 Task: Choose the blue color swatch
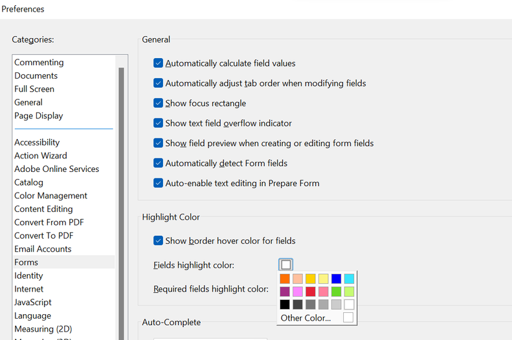pos(336,279)
